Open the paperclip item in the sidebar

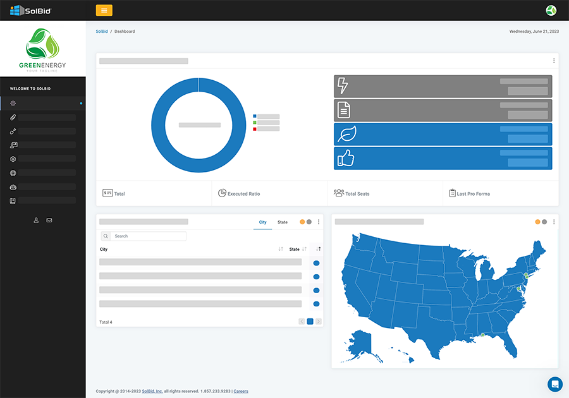click(13, 118)
